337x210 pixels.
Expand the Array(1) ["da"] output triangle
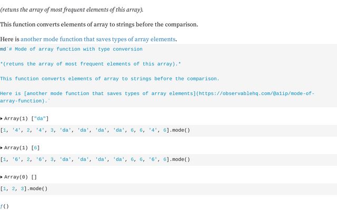(2, 119)
